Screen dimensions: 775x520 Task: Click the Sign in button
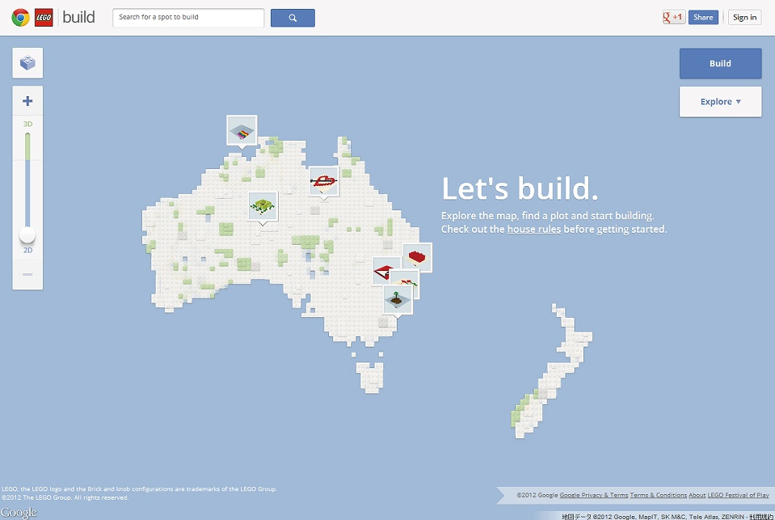pos(743,17)
